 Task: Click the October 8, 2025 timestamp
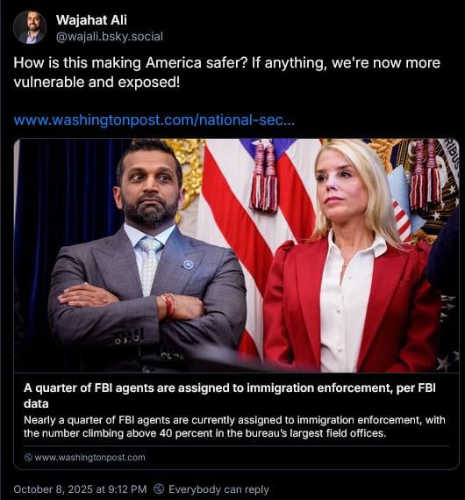[80, 489]
